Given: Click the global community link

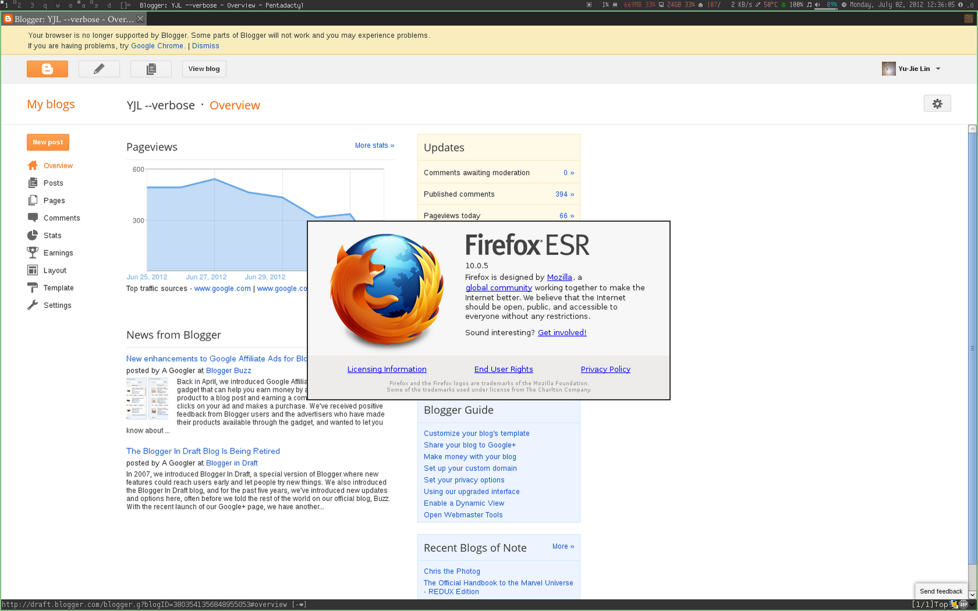Looking at the screenshot, I should [499, 288].
